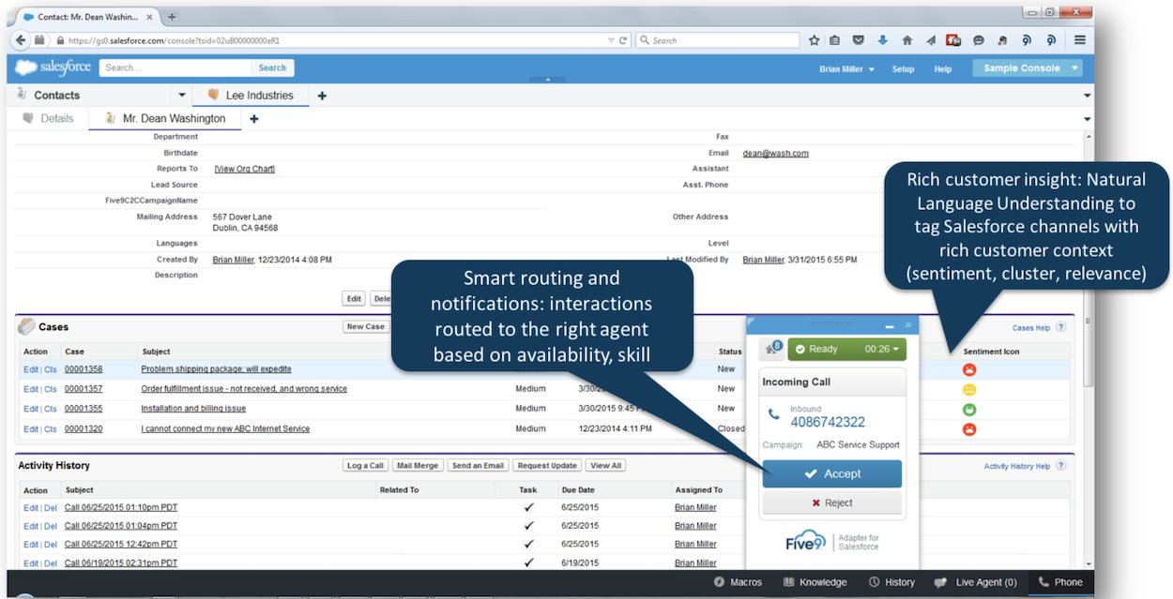Open subtabs overflow arrow at right
The width and height of the screenshot is (1173, 599).
pyautogui.click(x=1088, y=119)
